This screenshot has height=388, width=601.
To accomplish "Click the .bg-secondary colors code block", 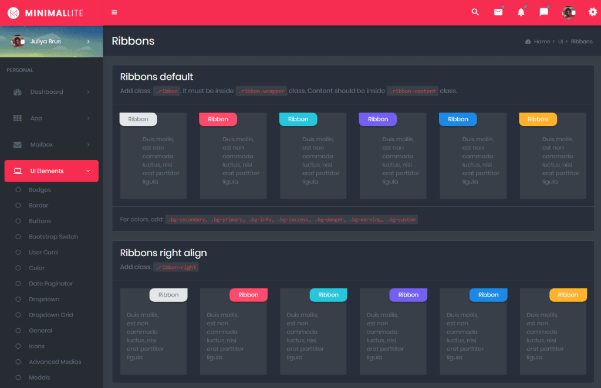I will tap(291, 220).
